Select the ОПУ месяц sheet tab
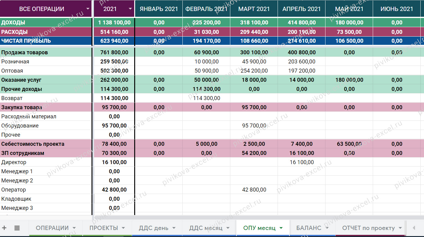Screen dimensions: 424x237 click(259, 228)
